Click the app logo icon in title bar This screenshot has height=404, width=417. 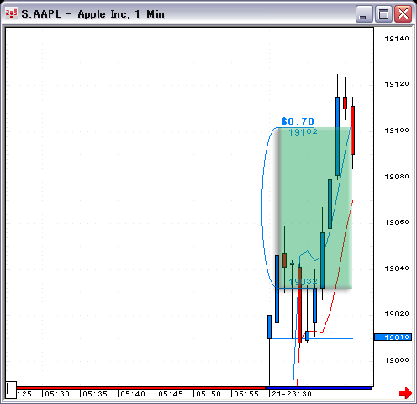pyautogui.click(x=12, y=13)
